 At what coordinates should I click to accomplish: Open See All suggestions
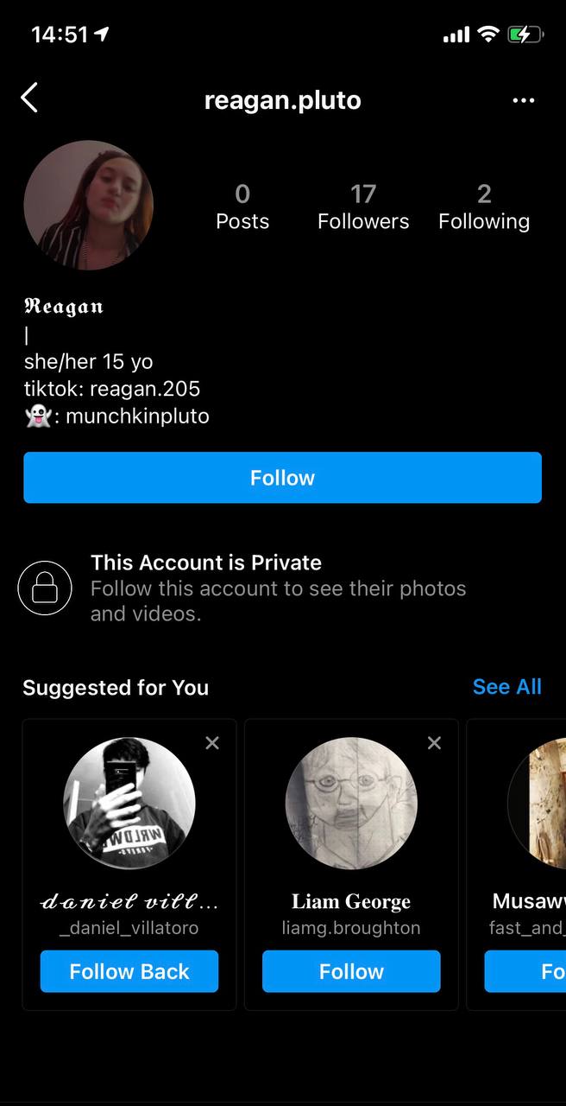point(506,687)
